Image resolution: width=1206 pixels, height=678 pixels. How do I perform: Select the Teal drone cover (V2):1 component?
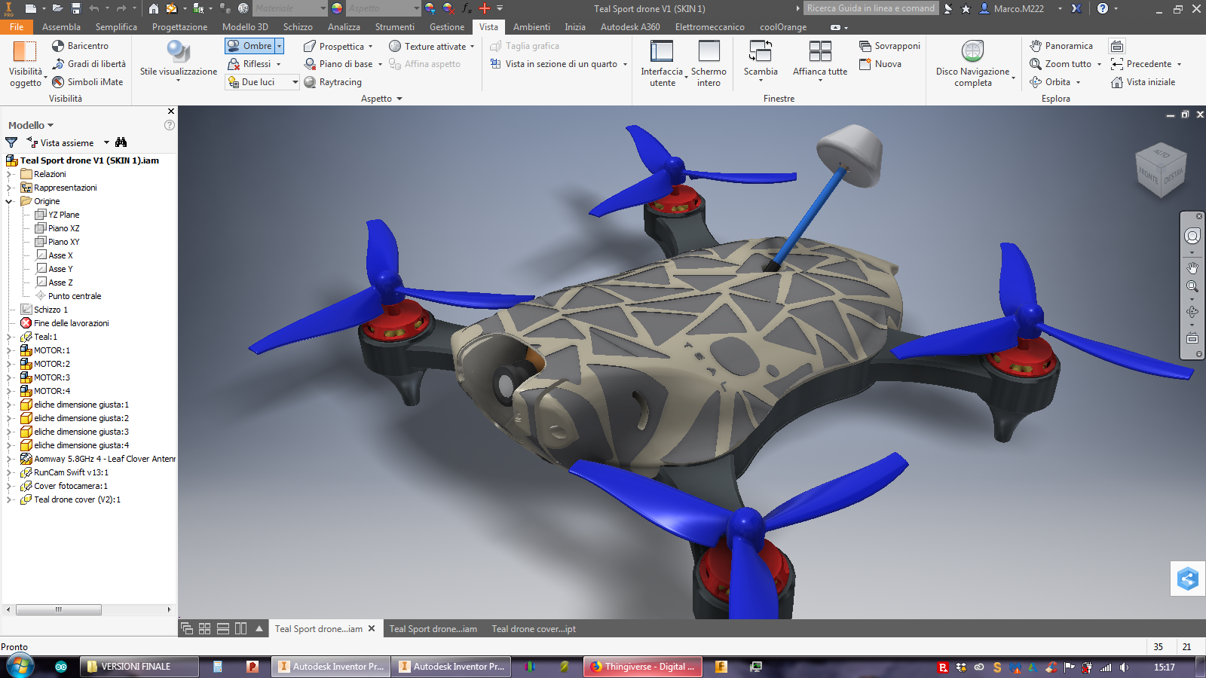(x=77, y=499)
